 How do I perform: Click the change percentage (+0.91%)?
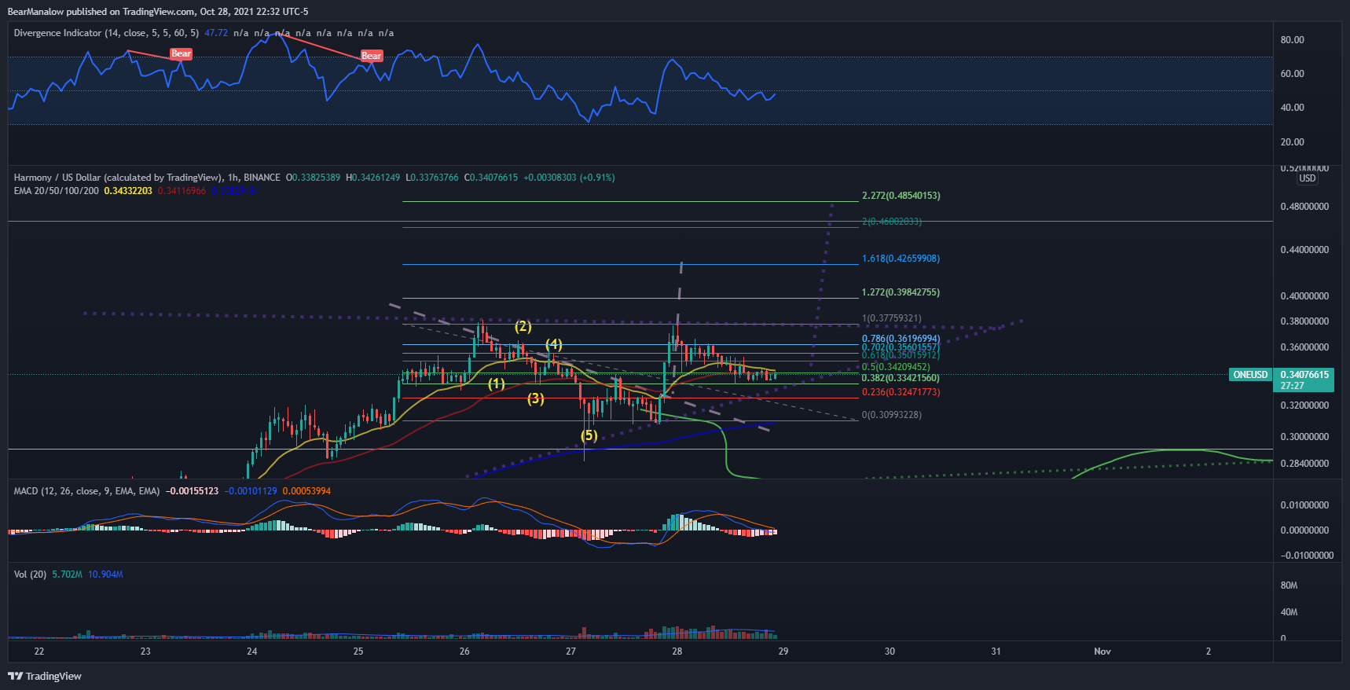(x=597, y=178)
